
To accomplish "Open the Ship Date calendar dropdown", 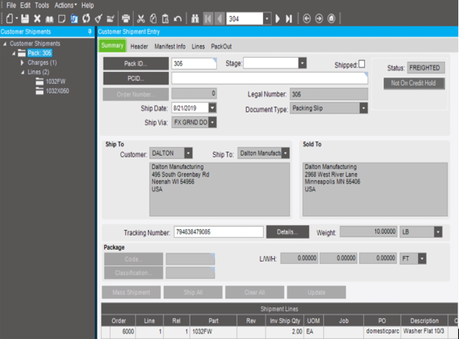I will (x=213, y=108).
